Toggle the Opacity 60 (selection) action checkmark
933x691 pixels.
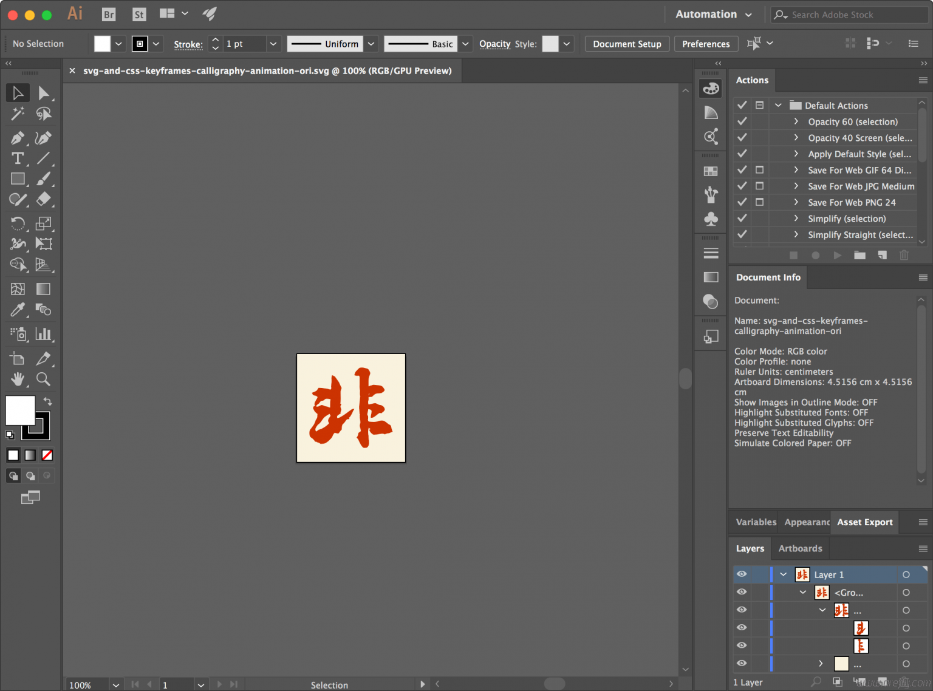(742, 121)
